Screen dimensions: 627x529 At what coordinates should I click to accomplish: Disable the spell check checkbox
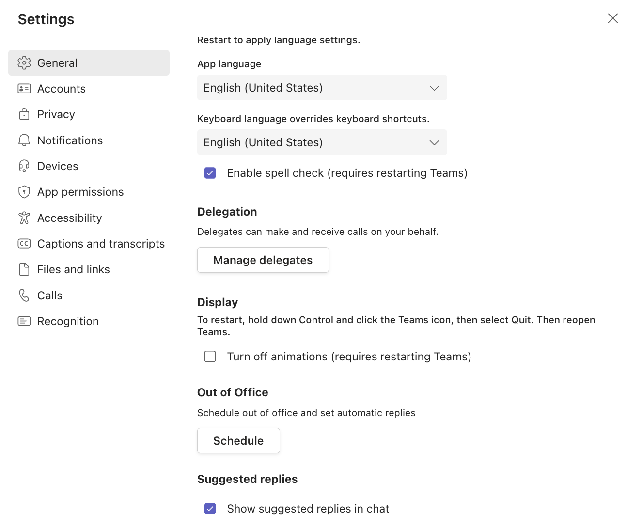(210, 173)
